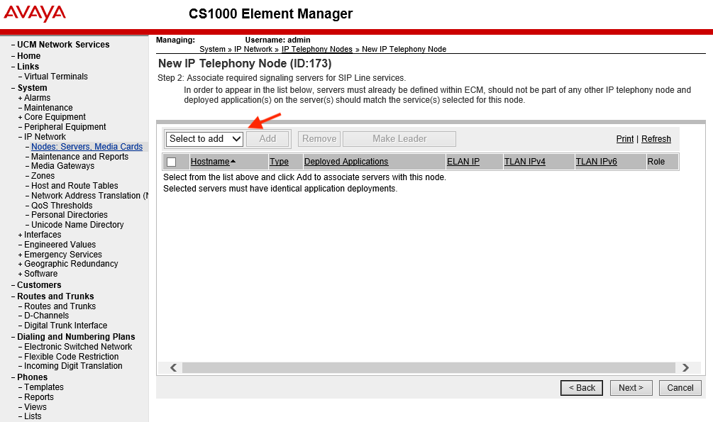The image size is (713, 422).
Task: Go to Home in the sidebar
Action: [28, 56]
